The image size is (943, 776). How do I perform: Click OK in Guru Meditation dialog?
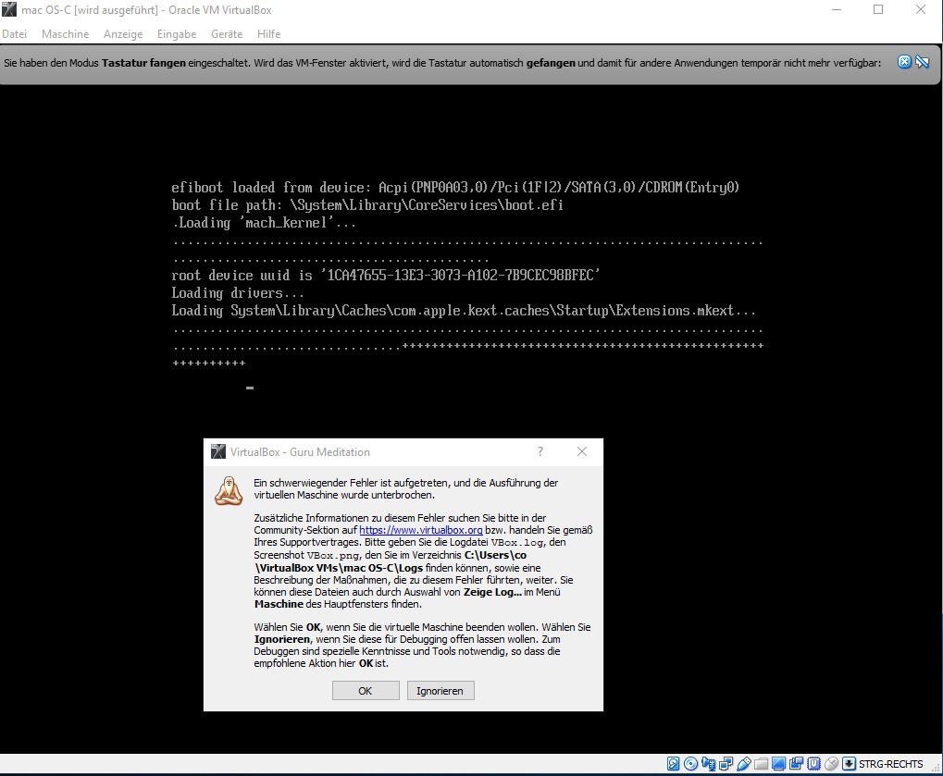[x=365, y=691]
